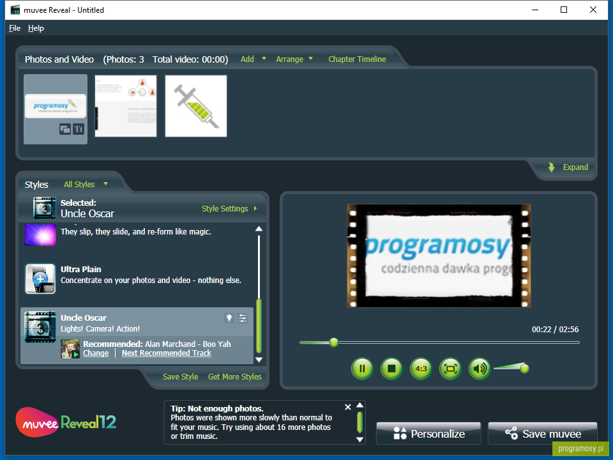Click the Personalize button

coord(428,433)
